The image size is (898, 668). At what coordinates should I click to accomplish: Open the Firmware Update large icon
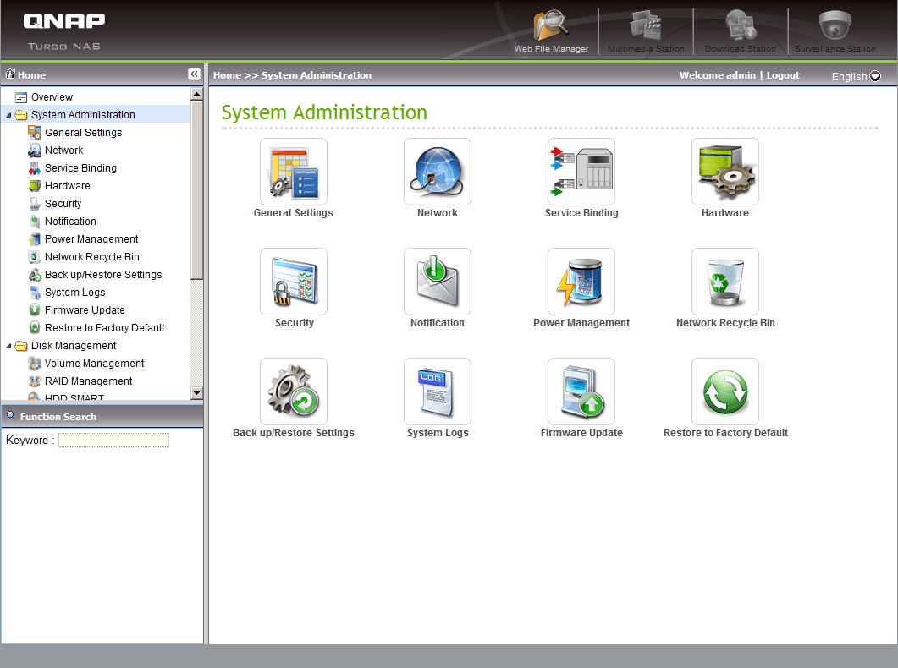[581, 391]
